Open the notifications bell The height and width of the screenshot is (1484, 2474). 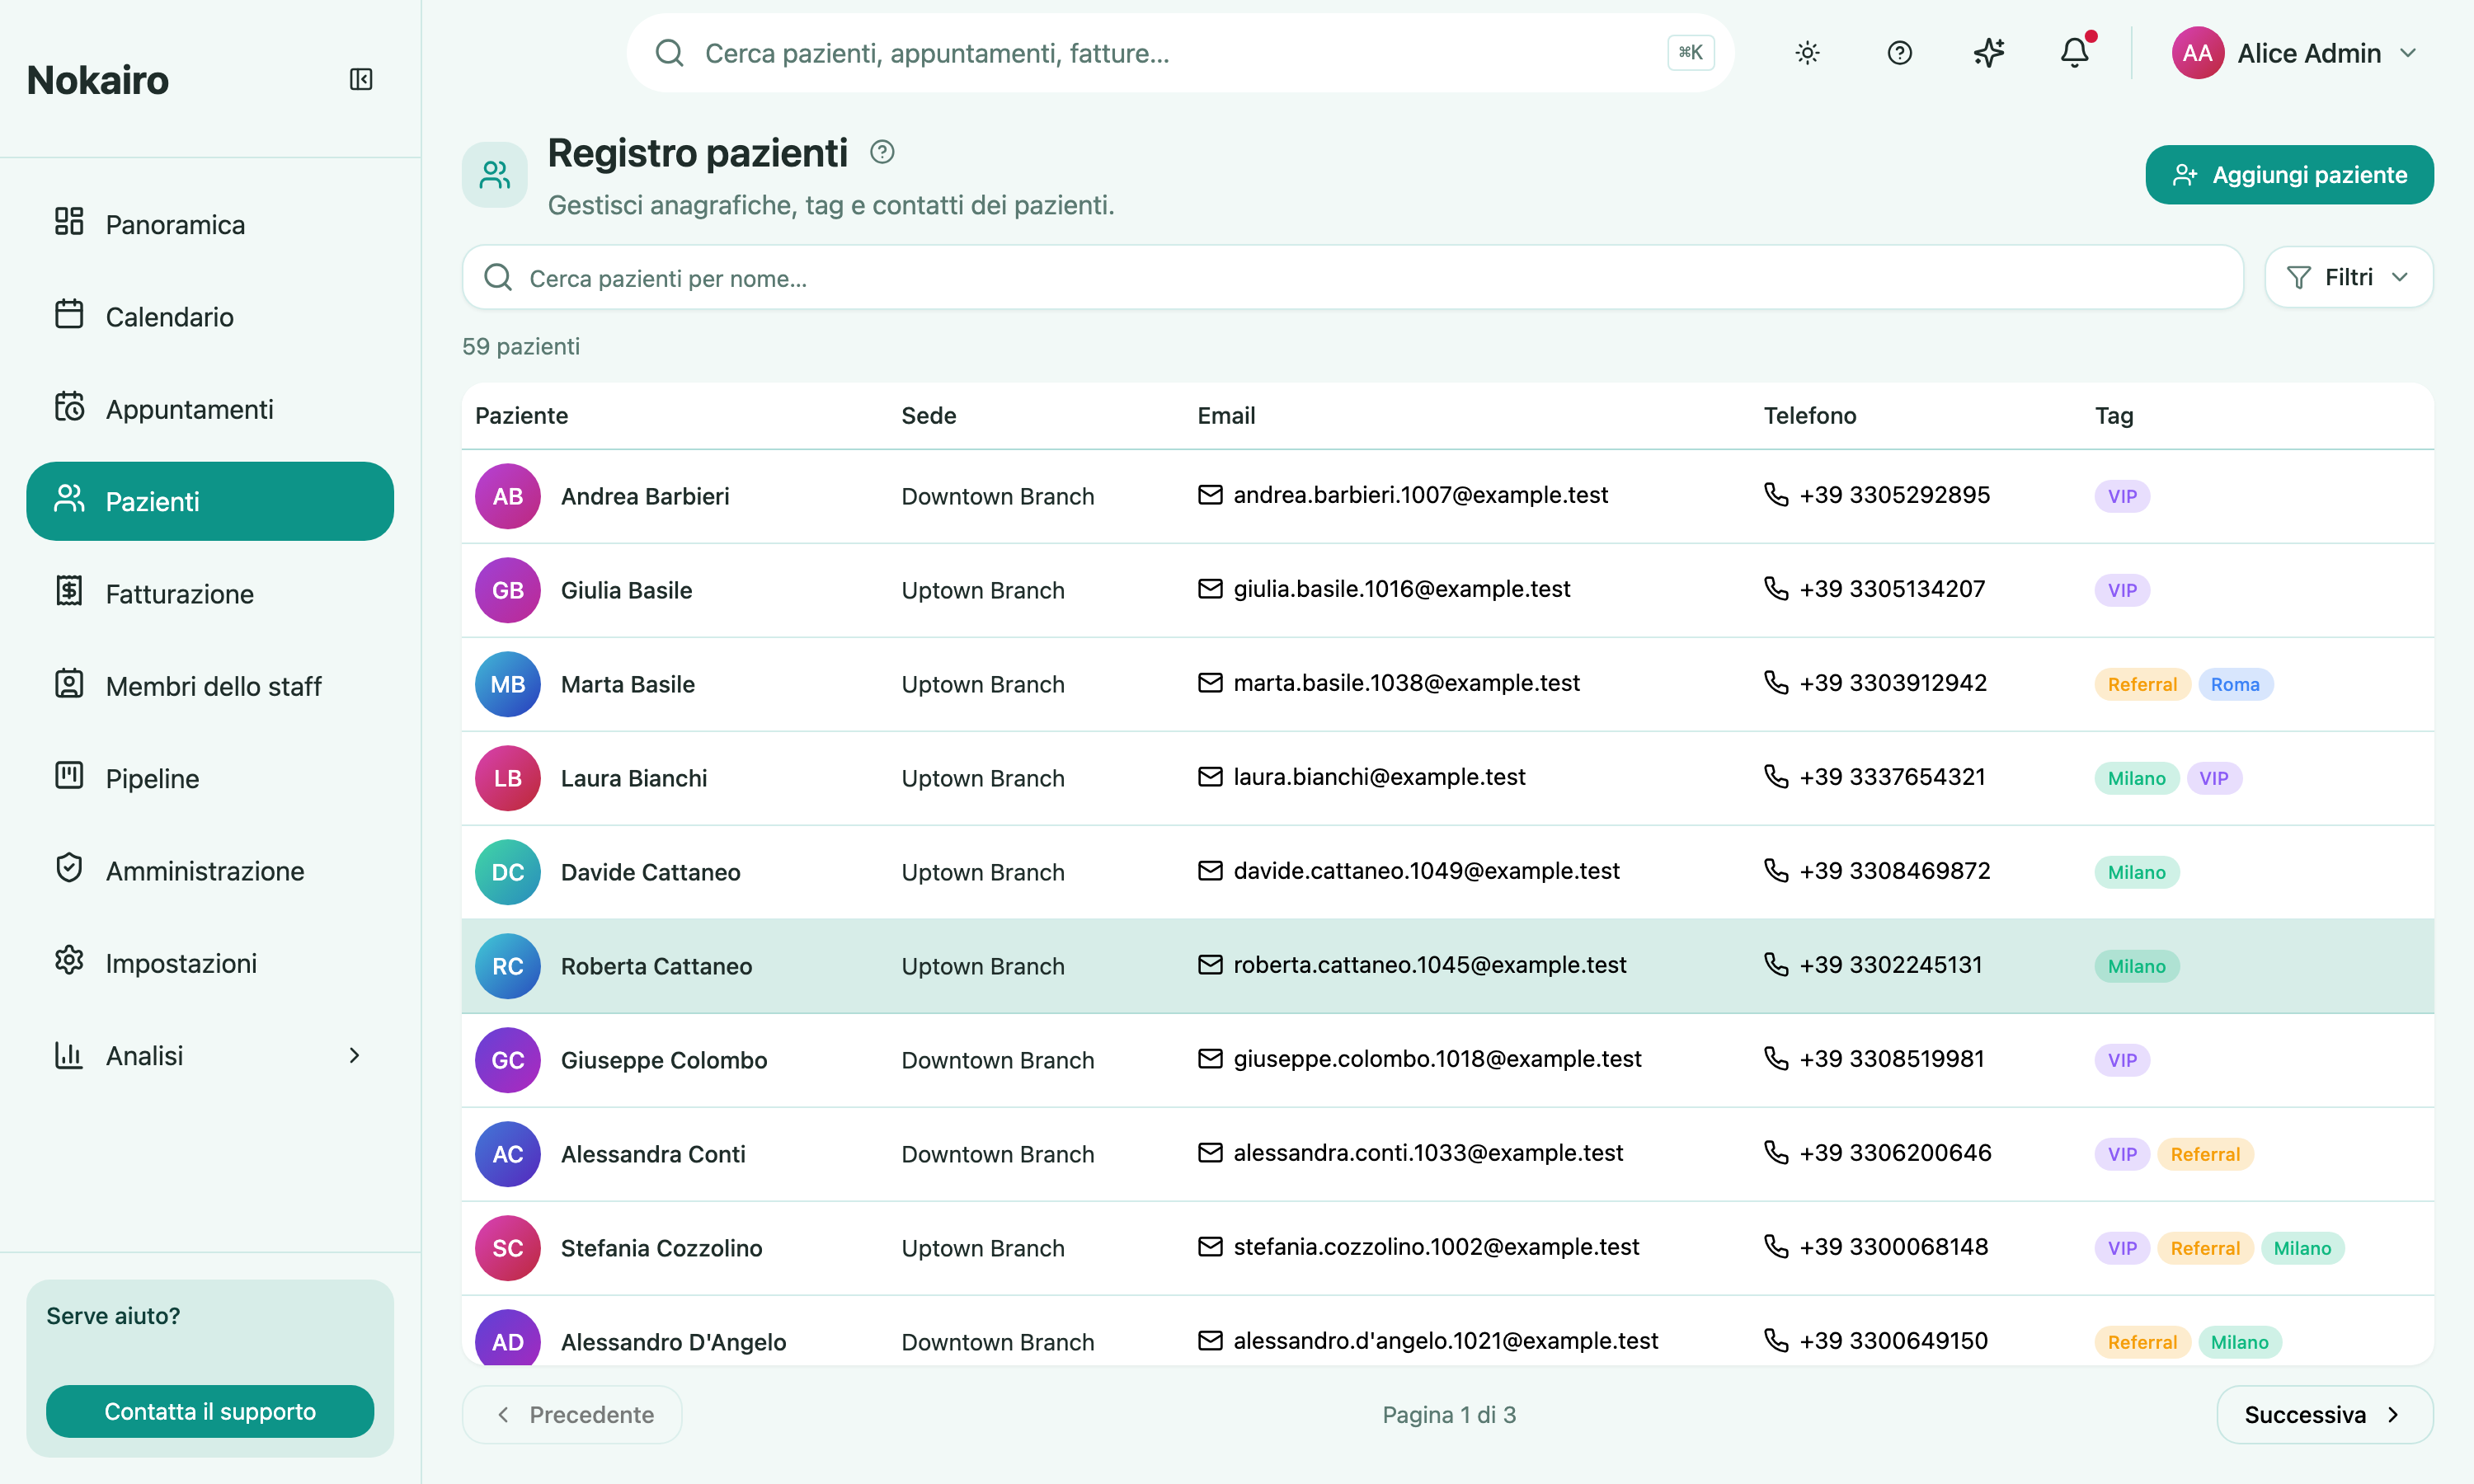pyautogui.click(x=2076, y=52)
